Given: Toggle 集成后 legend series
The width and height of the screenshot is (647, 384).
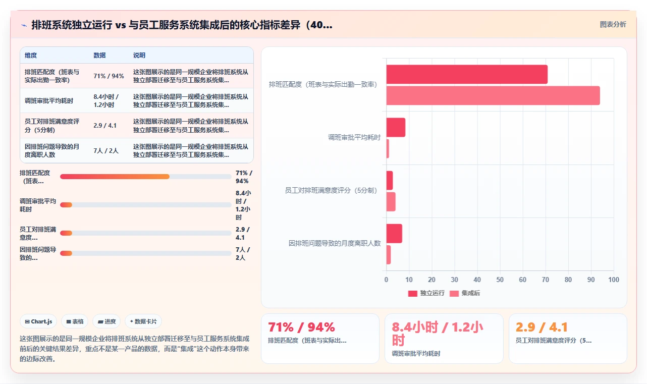Looking at the screenshot, I should 464,293.
